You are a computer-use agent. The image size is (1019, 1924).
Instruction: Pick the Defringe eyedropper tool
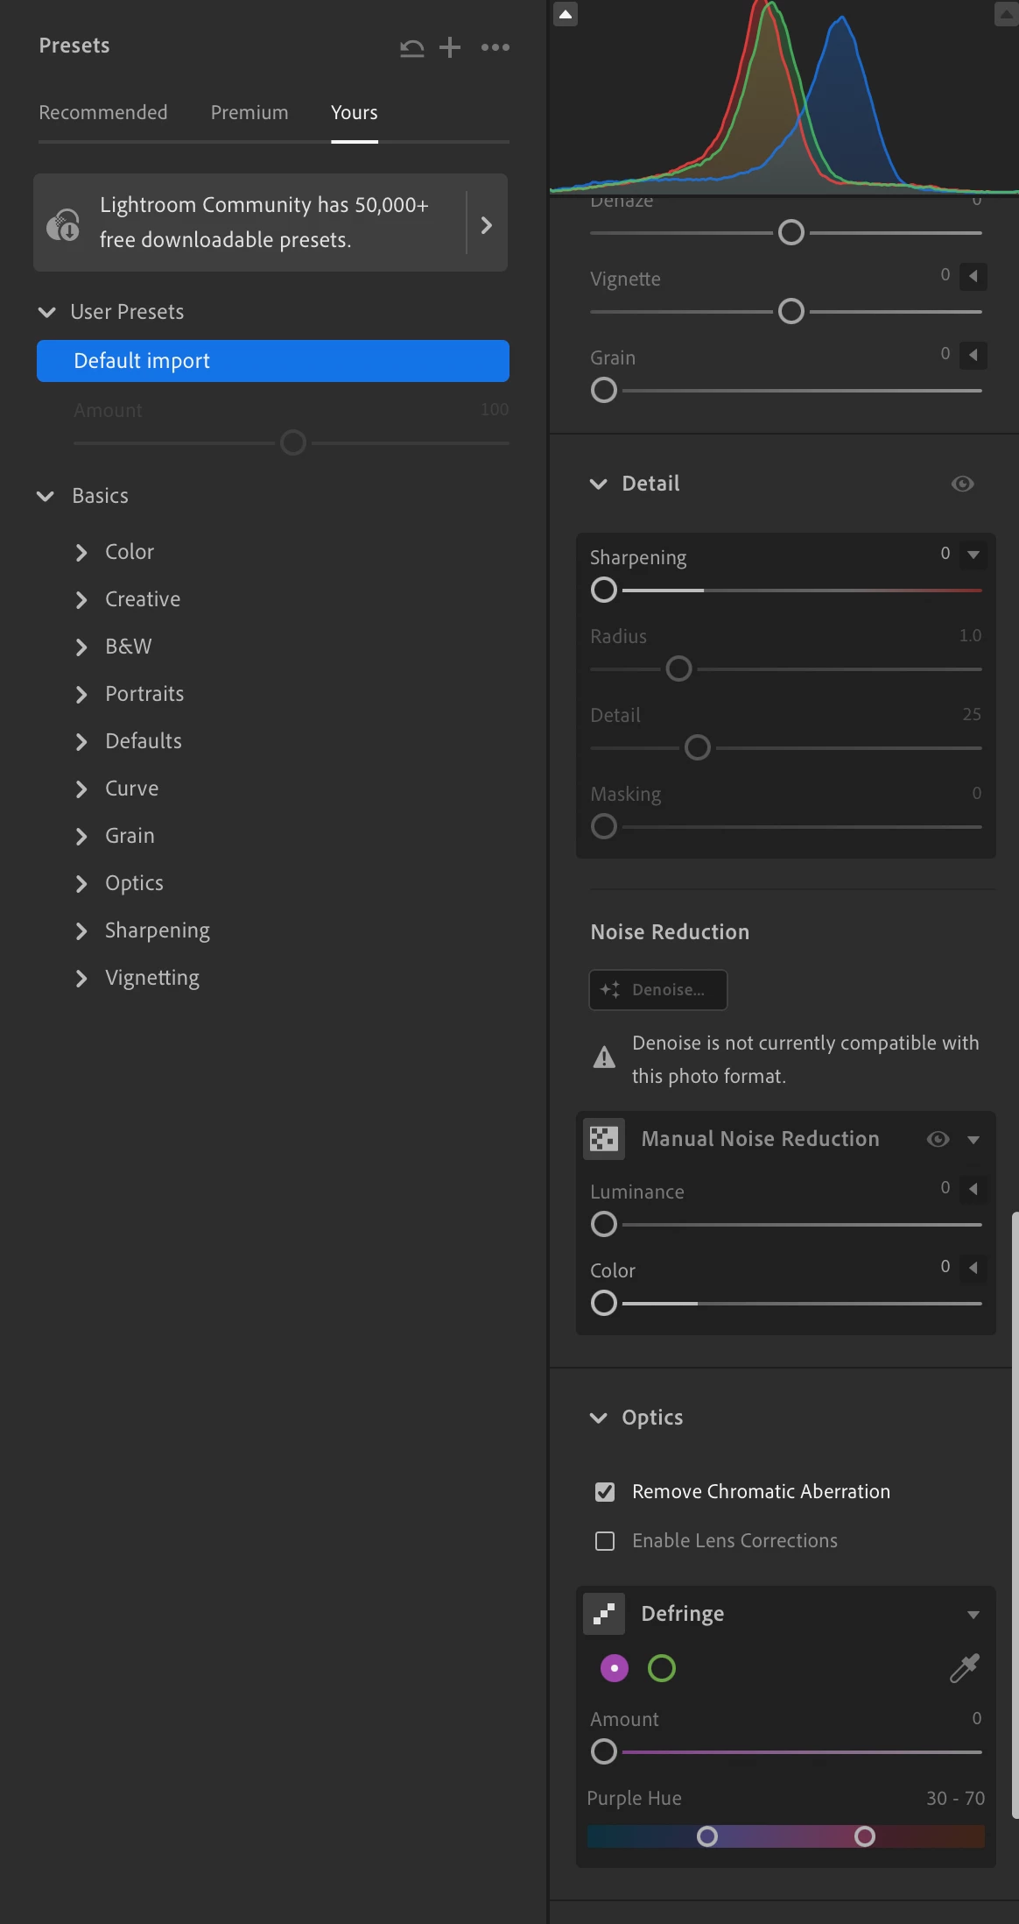click(964, 1668)
